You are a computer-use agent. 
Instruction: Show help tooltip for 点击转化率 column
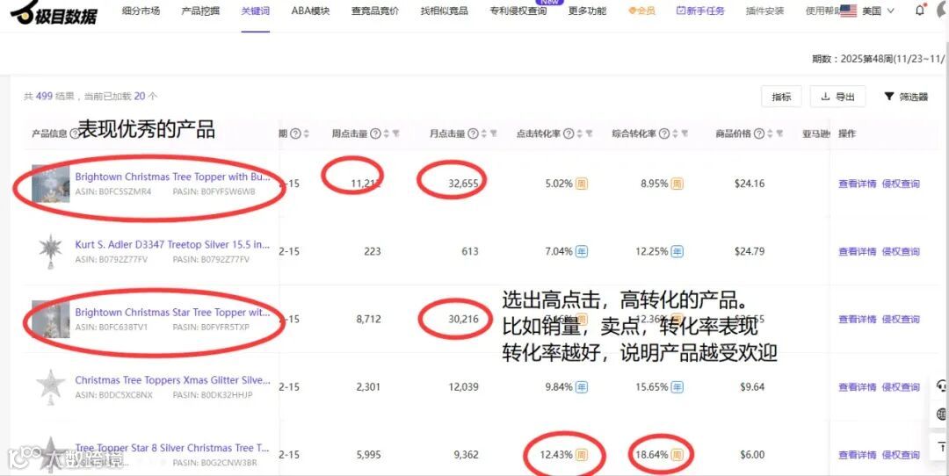pyautogui.click(x=569, y=133)
